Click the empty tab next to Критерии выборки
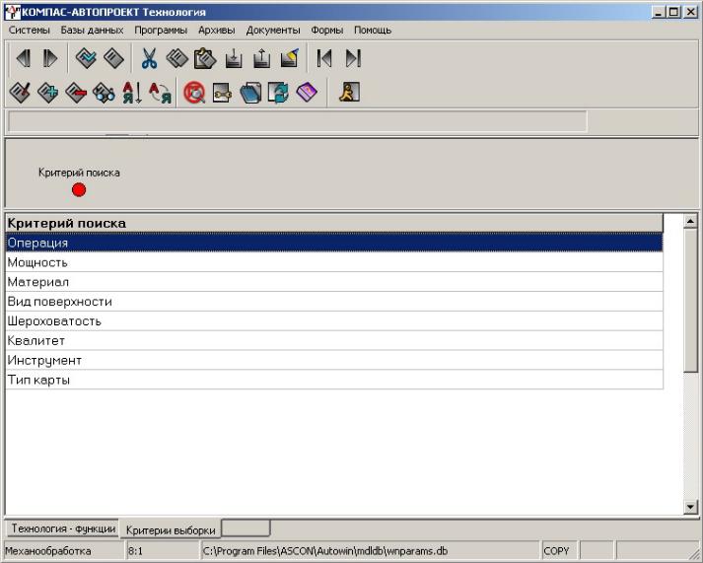Viewport: 703px width, 563px height. tap(246, 528)
